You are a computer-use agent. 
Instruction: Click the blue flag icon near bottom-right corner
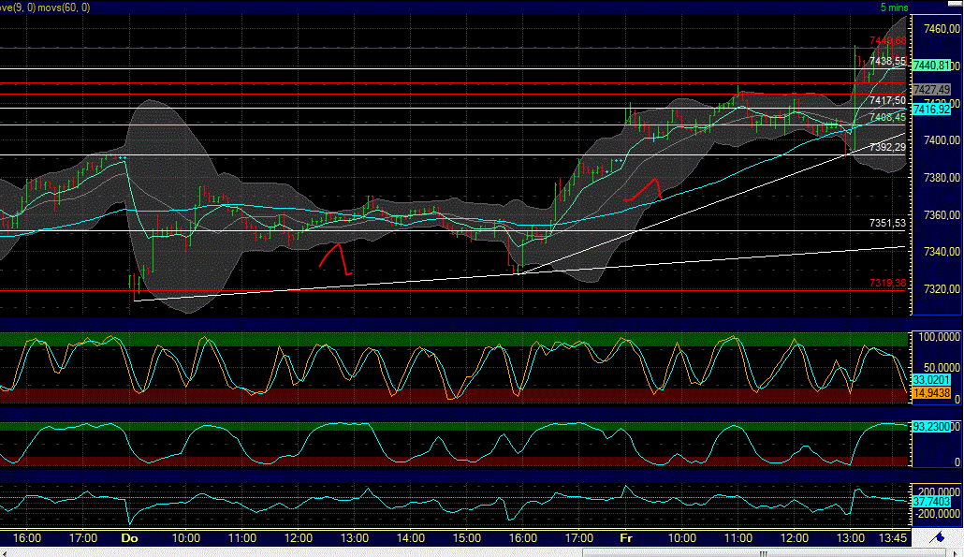coord(939,538)
